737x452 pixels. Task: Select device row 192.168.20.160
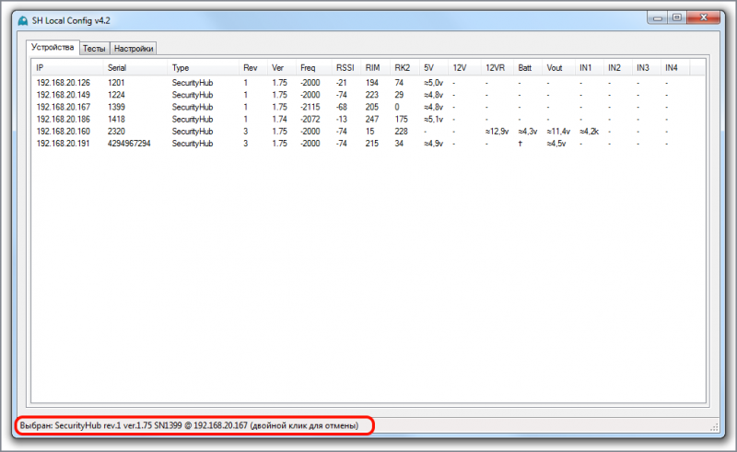point(368,132)
